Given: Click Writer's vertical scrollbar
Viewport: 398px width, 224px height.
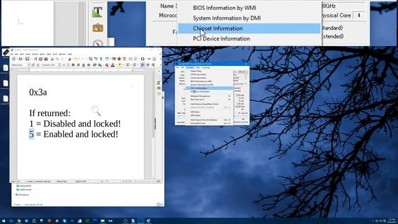Looking at the screenshot, I should tap(154, 124).
